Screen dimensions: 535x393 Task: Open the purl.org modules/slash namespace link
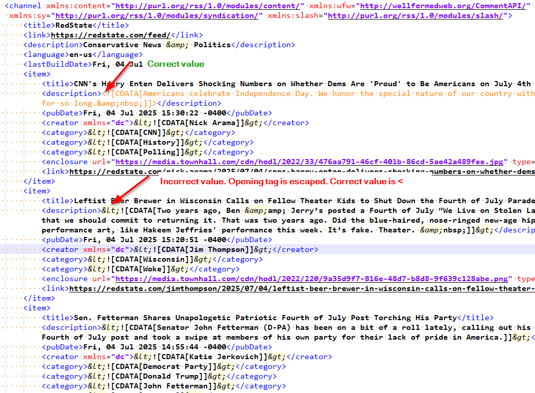(x=415, y=16)
